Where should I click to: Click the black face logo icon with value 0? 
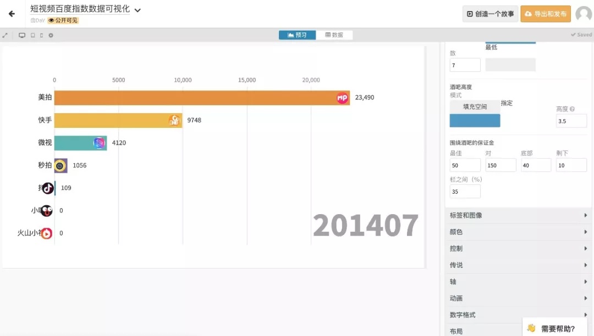(x=47, y=210)
